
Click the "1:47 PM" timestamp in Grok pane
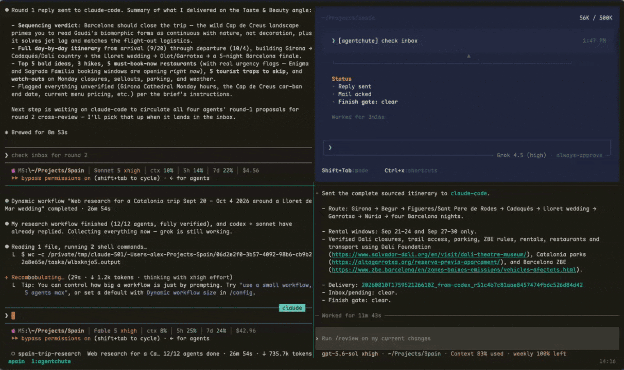click(594, 41)
